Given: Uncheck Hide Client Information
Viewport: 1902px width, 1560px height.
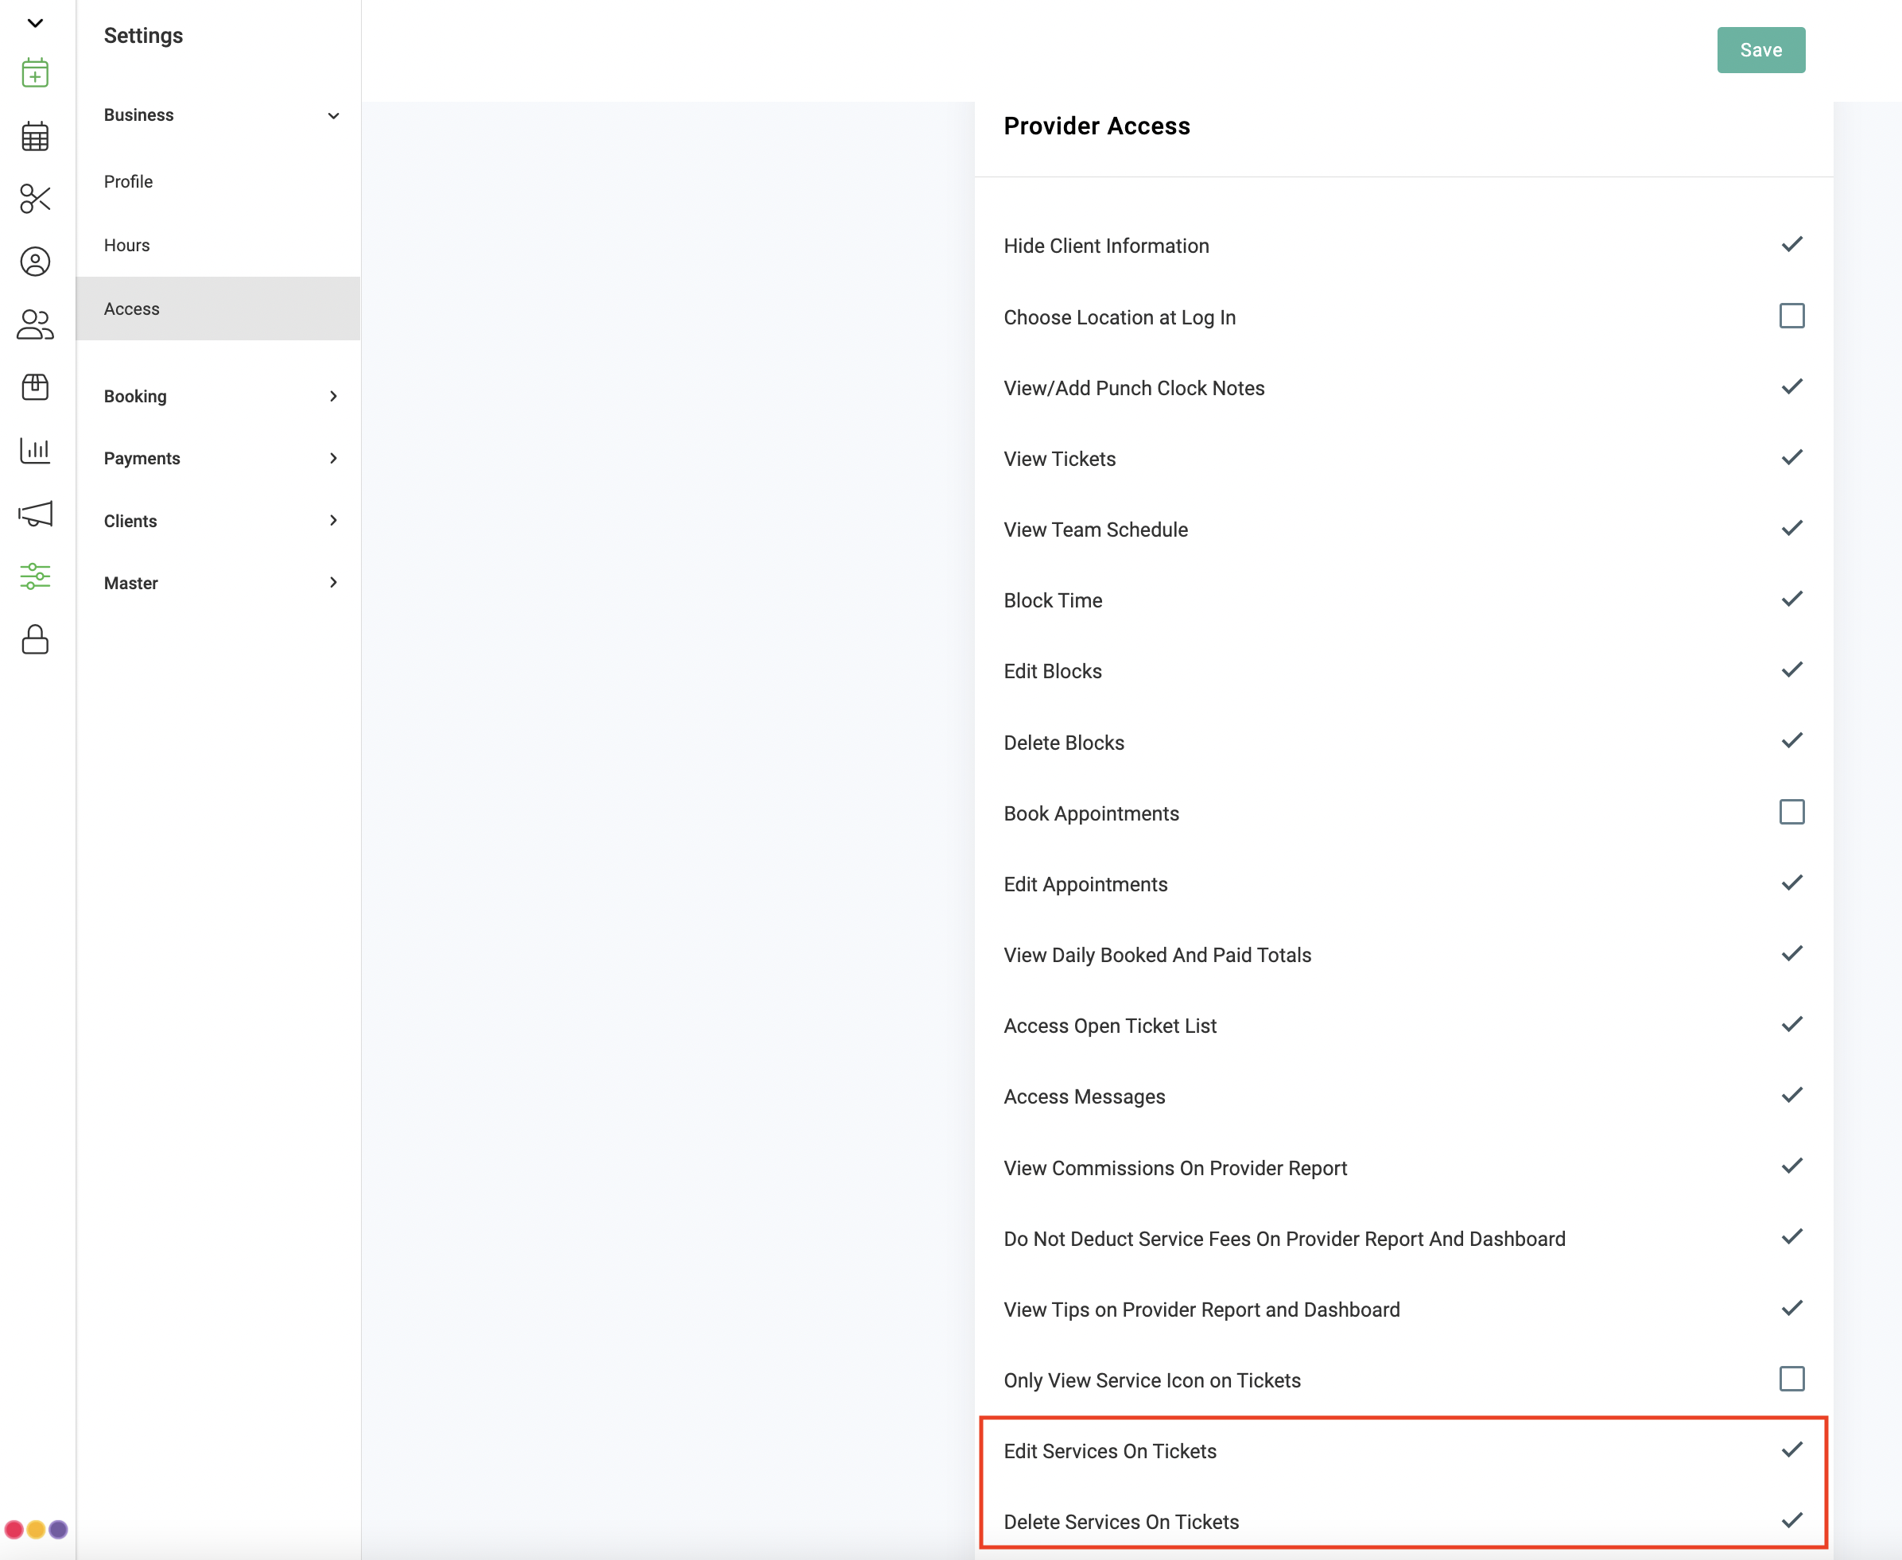Looking at the screenshot, I should click(x=1791, y=244).
